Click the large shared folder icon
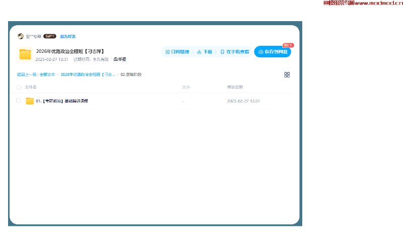The image size is (403, 242). tap(25, 54)
